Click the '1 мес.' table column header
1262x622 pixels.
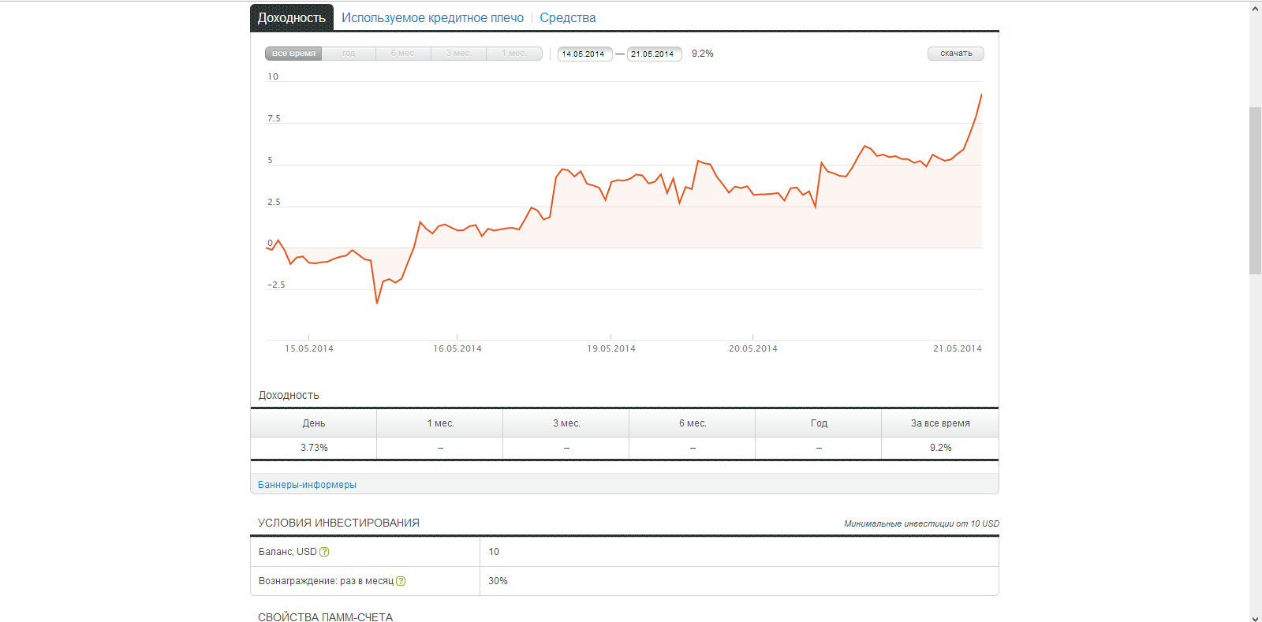point(440,423)
